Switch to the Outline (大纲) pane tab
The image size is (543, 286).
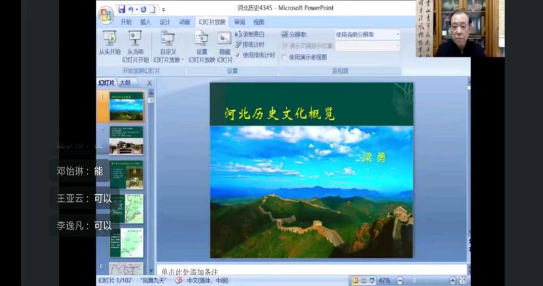[125, 83]
